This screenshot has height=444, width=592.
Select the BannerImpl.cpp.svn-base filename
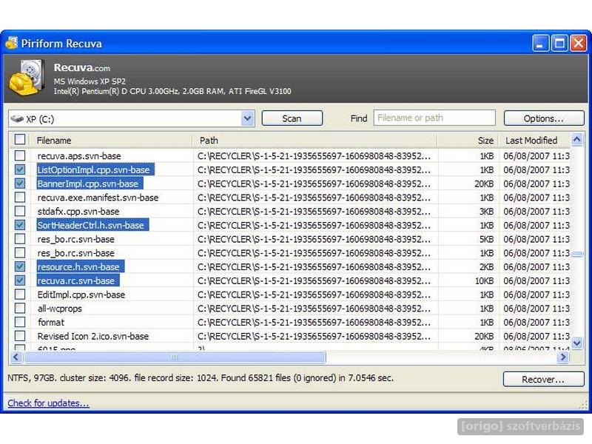[88, 184]
